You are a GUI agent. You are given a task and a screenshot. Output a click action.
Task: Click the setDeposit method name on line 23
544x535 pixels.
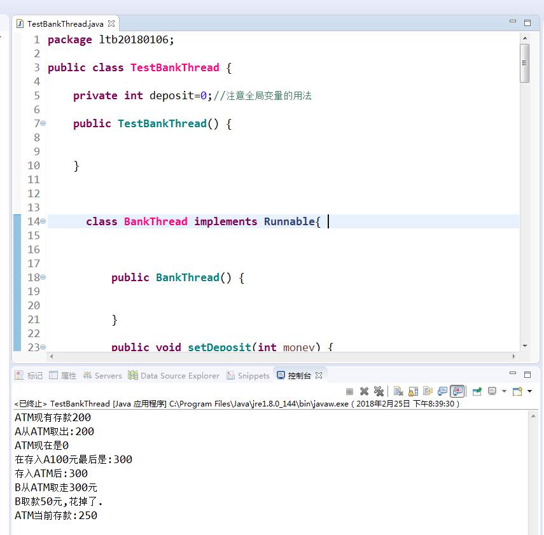pyautogui.click(x=220, y=347)
